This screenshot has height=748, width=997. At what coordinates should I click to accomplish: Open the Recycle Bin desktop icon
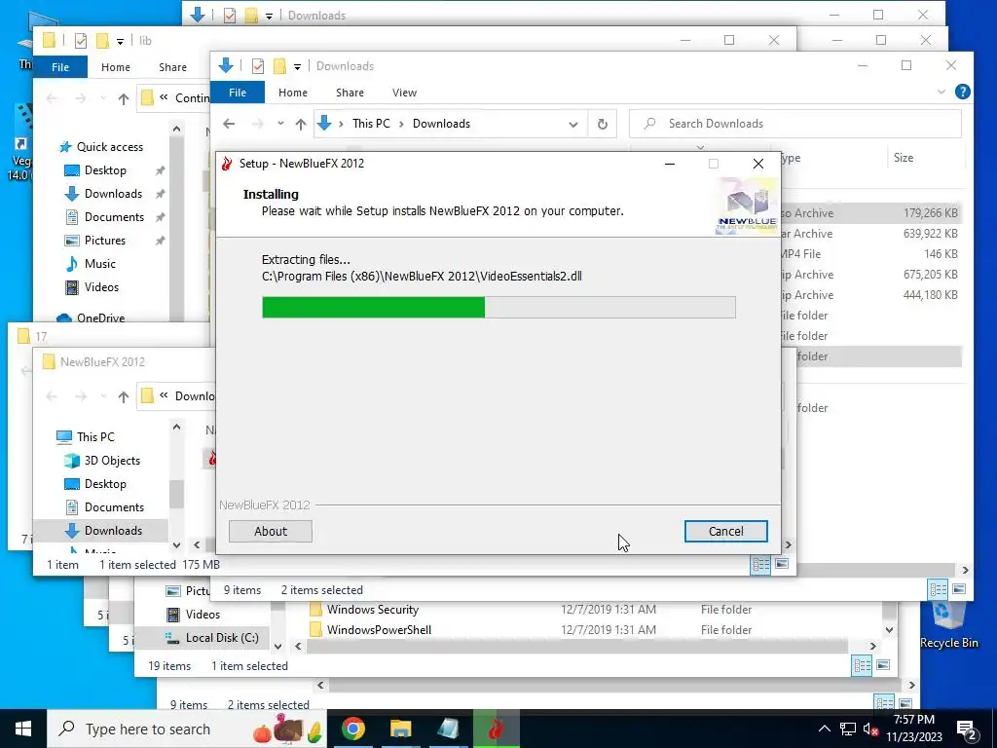coord(948,624)
